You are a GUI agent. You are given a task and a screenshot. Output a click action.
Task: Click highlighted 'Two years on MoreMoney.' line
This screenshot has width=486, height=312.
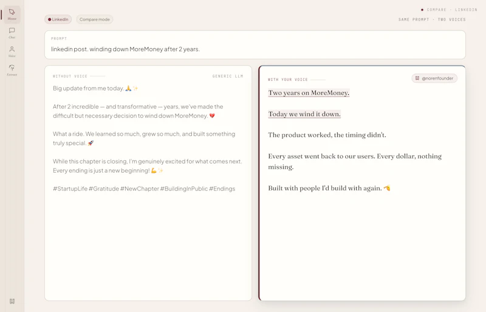309,92
